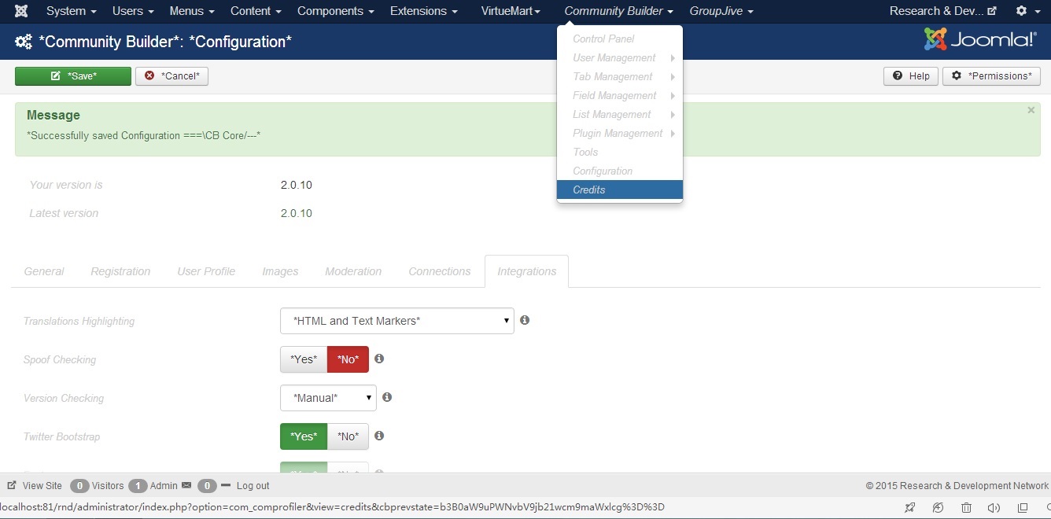Open the Version Checking Manual dropdown

[328, 398]
